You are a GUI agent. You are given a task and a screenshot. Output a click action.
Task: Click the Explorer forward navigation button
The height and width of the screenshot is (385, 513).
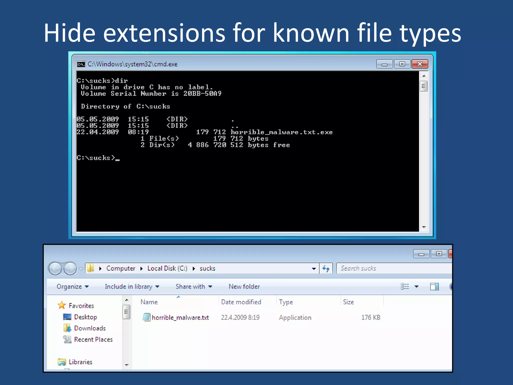[x=70, y=268]
